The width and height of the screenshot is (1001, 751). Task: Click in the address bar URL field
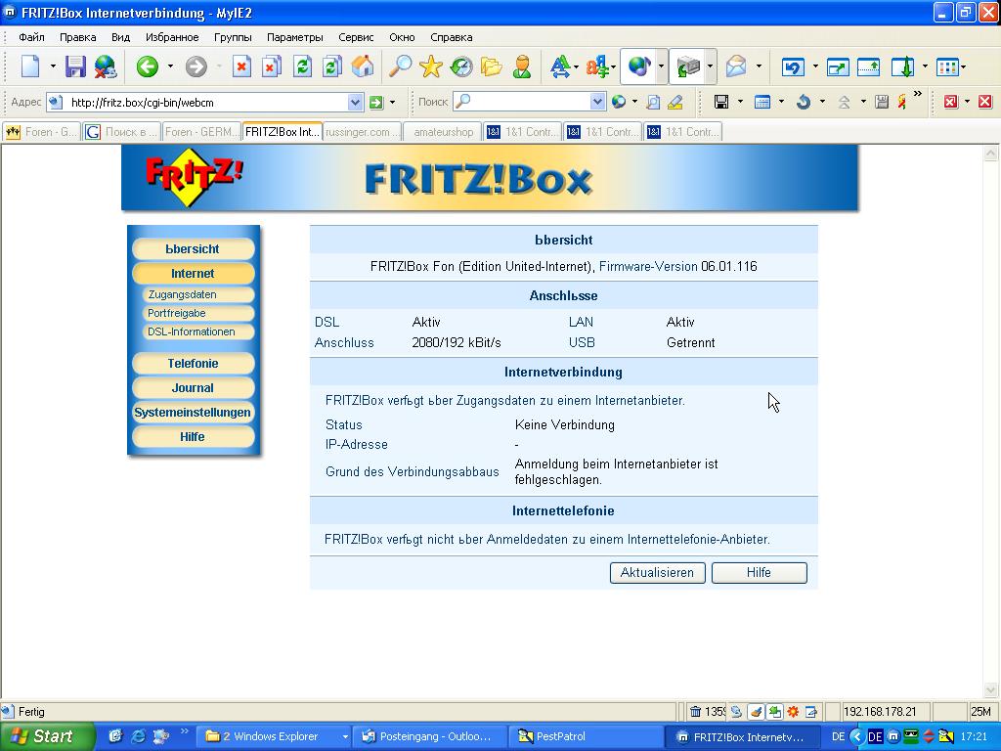[x=207, y=102]
